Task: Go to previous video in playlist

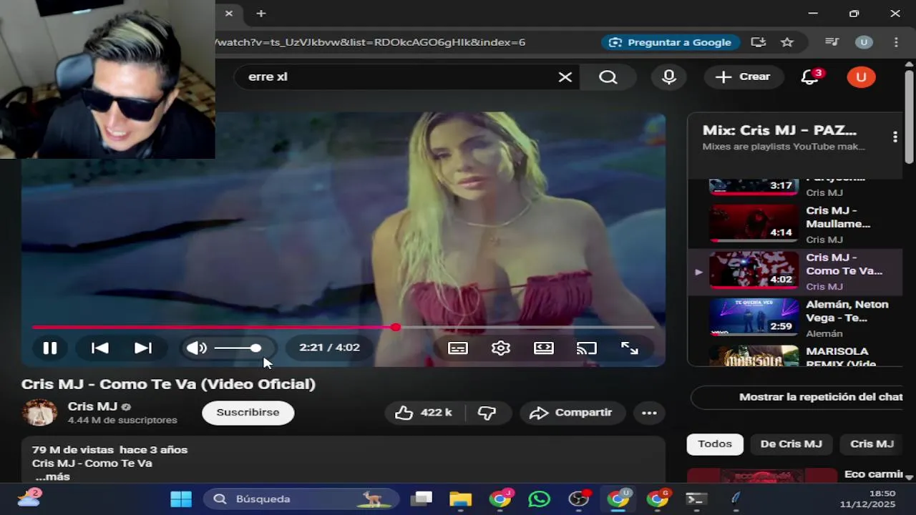Action: 100,348
